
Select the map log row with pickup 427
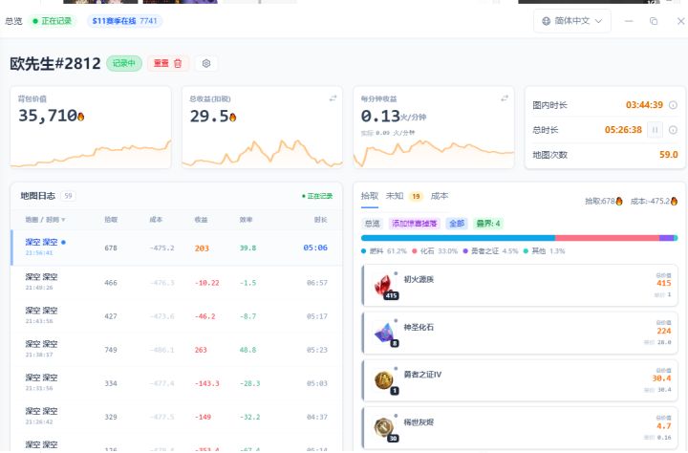pos(177,315)
